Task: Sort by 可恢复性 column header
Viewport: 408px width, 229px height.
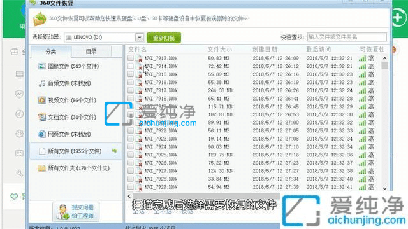Action: 372,50
